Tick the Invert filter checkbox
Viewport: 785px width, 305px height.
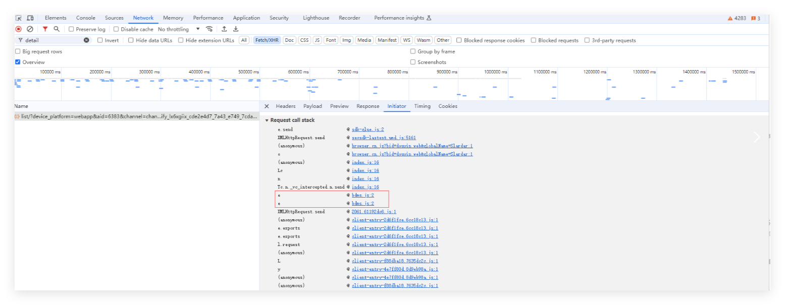coord(100,40)
